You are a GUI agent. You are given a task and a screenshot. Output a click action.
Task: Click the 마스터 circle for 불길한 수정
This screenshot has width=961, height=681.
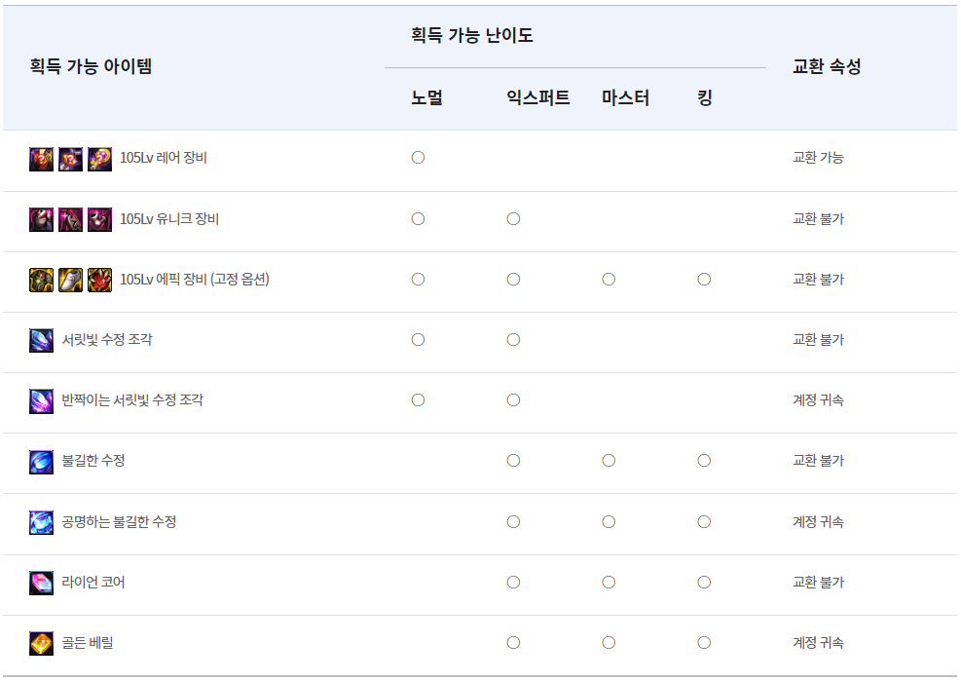[x=609, y=460]
